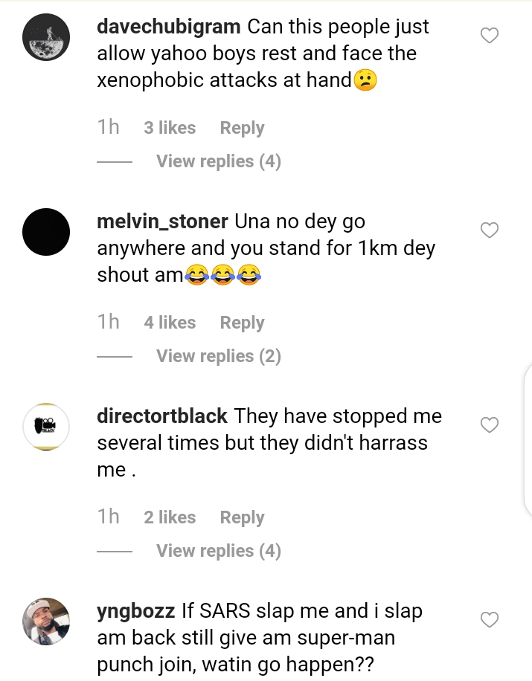Tap the heart on yngbozz's comment
The height and width of the screenshot is (681, 532).
[x=489, y=620]
